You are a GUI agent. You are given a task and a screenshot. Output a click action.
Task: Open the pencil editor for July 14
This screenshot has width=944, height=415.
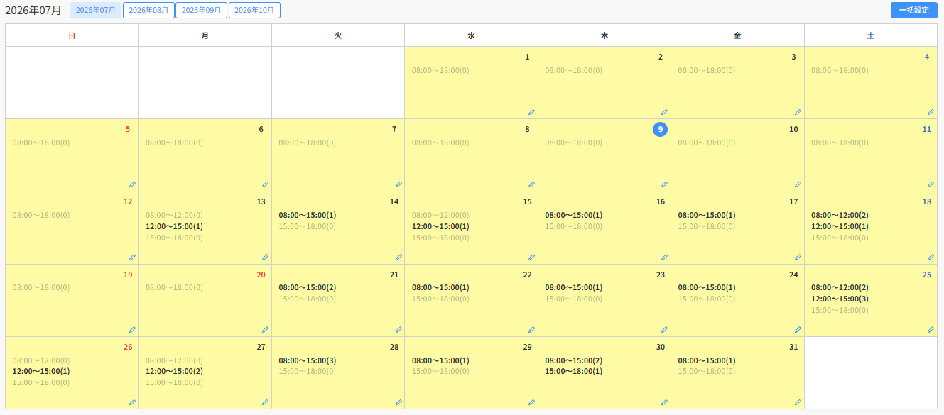(398, 258)
